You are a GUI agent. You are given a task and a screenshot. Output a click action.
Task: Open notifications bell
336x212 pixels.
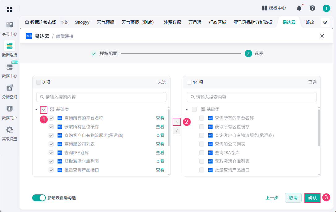coord(299,8)
